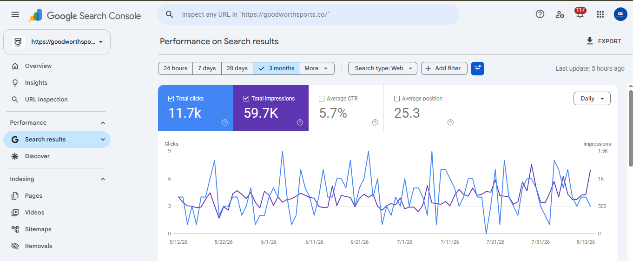Open the account profile avatar
The image size is (633, 261).
tap(620, 14)
